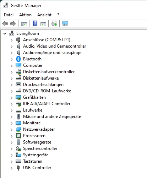Show or hide console tree icon
The width and height of the screenshot is (147, 178).
point(24,24)
